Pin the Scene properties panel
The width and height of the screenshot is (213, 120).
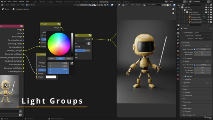click(211, 28)
